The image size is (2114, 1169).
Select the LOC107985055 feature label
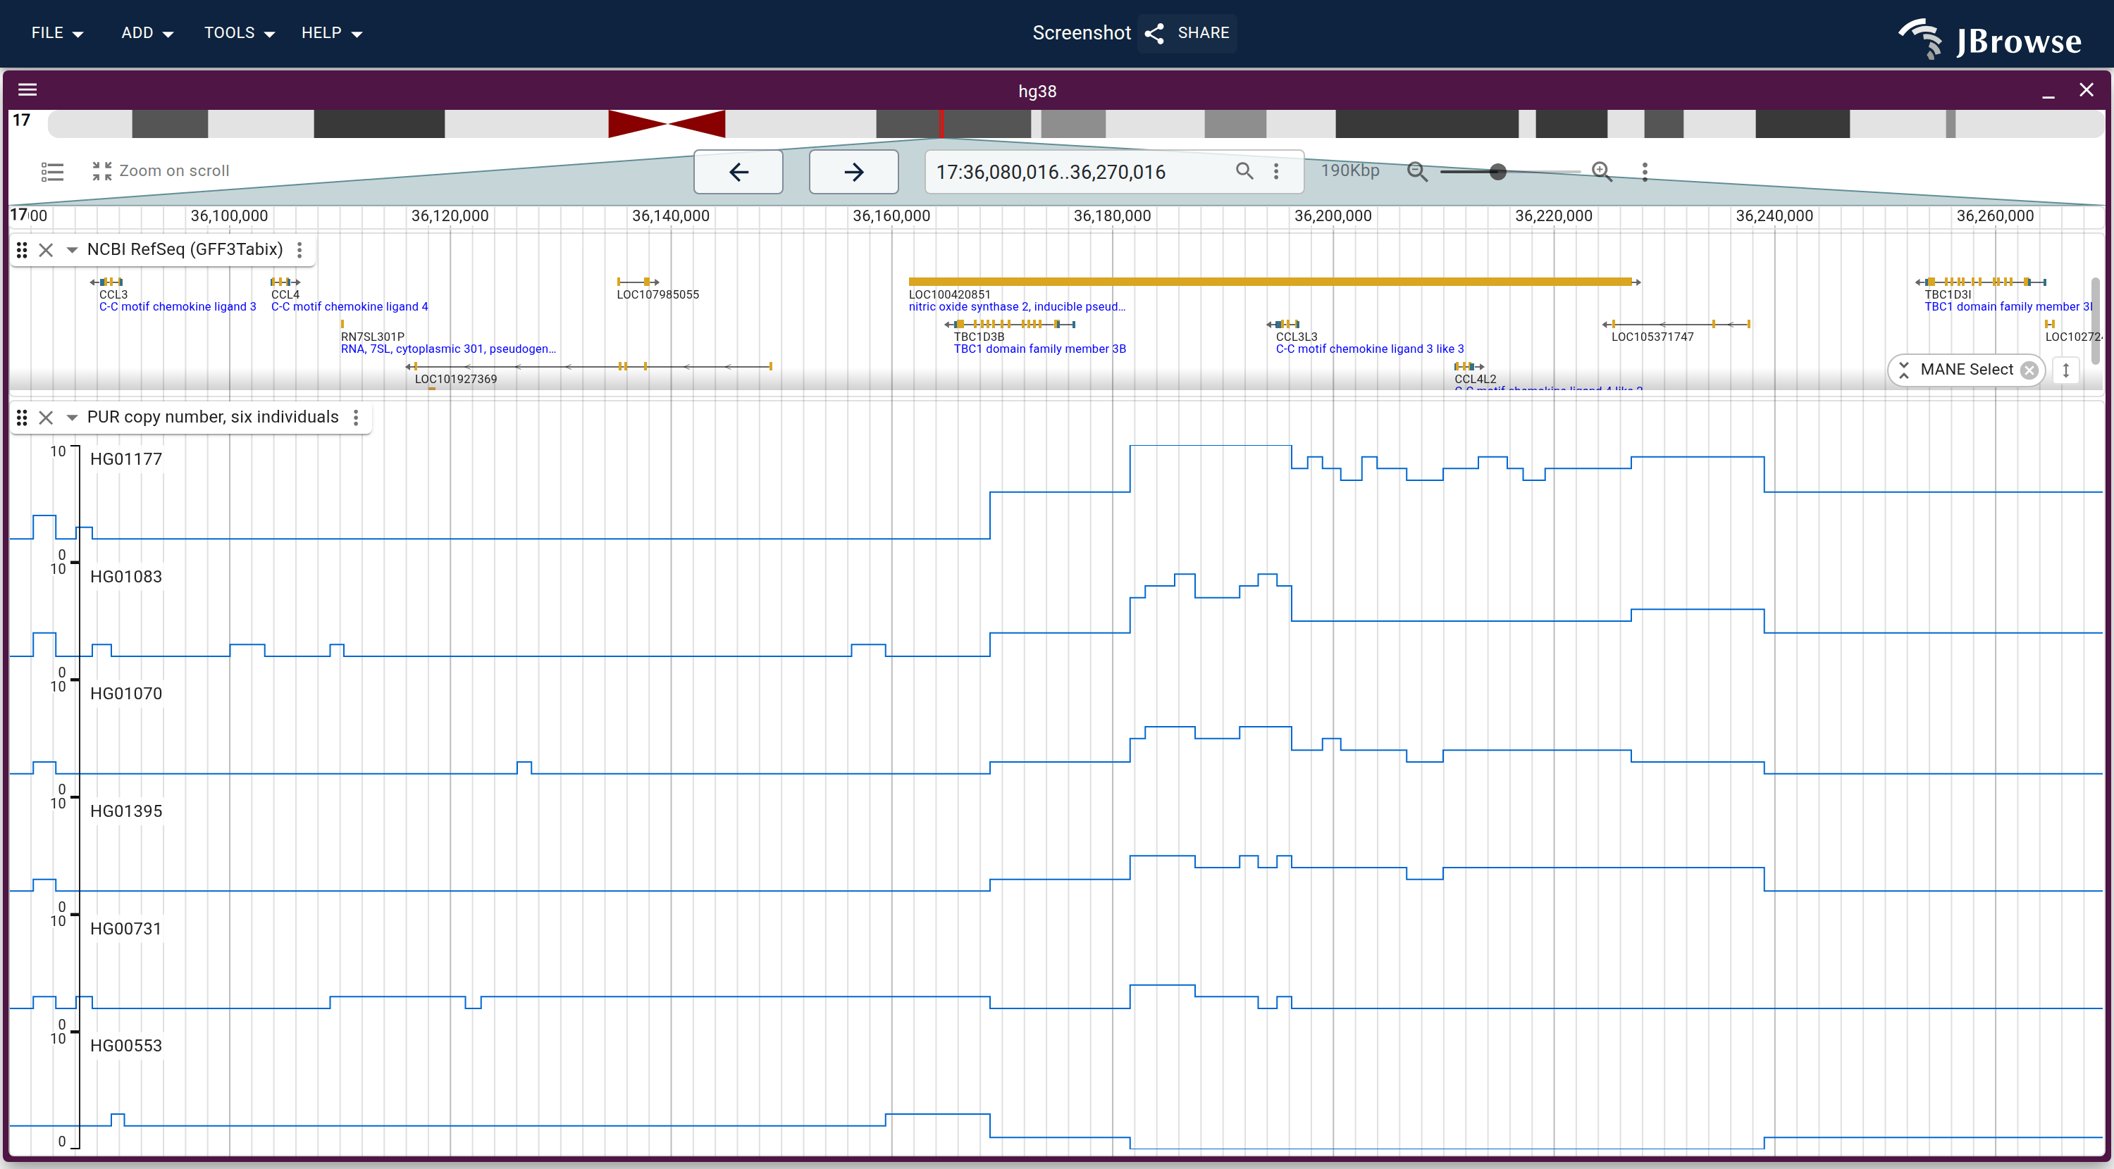(x=658, y=294)
